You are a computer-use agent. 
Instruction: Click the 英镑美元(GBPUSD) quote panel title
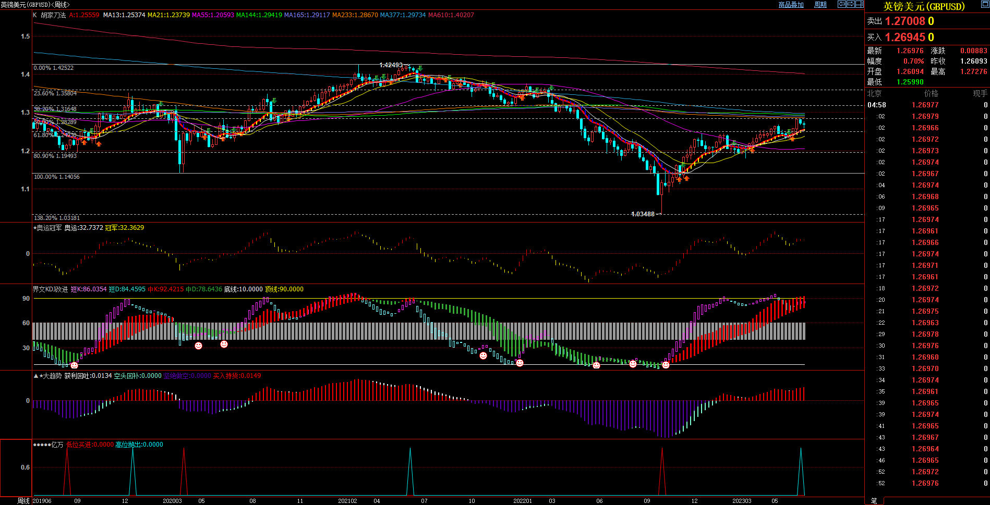924,7
